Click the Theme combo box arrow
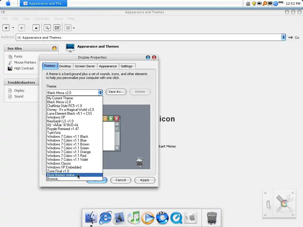The height and width of the screenshot is (227, 303). (100, 93)
